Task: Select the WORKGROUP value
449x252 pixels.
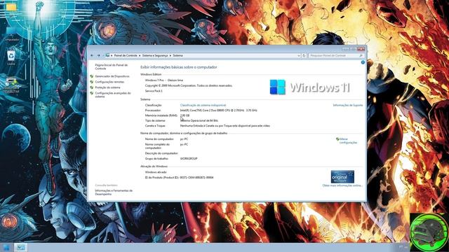Action: tap(189, 159)
